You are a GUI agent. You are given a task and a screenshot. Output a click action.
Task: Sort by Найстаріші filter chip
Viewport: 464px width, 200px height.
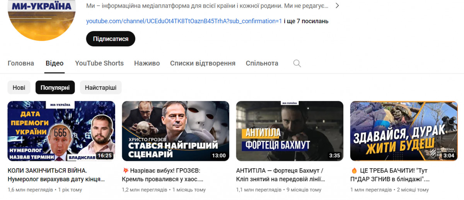click(x=101, y=87)
